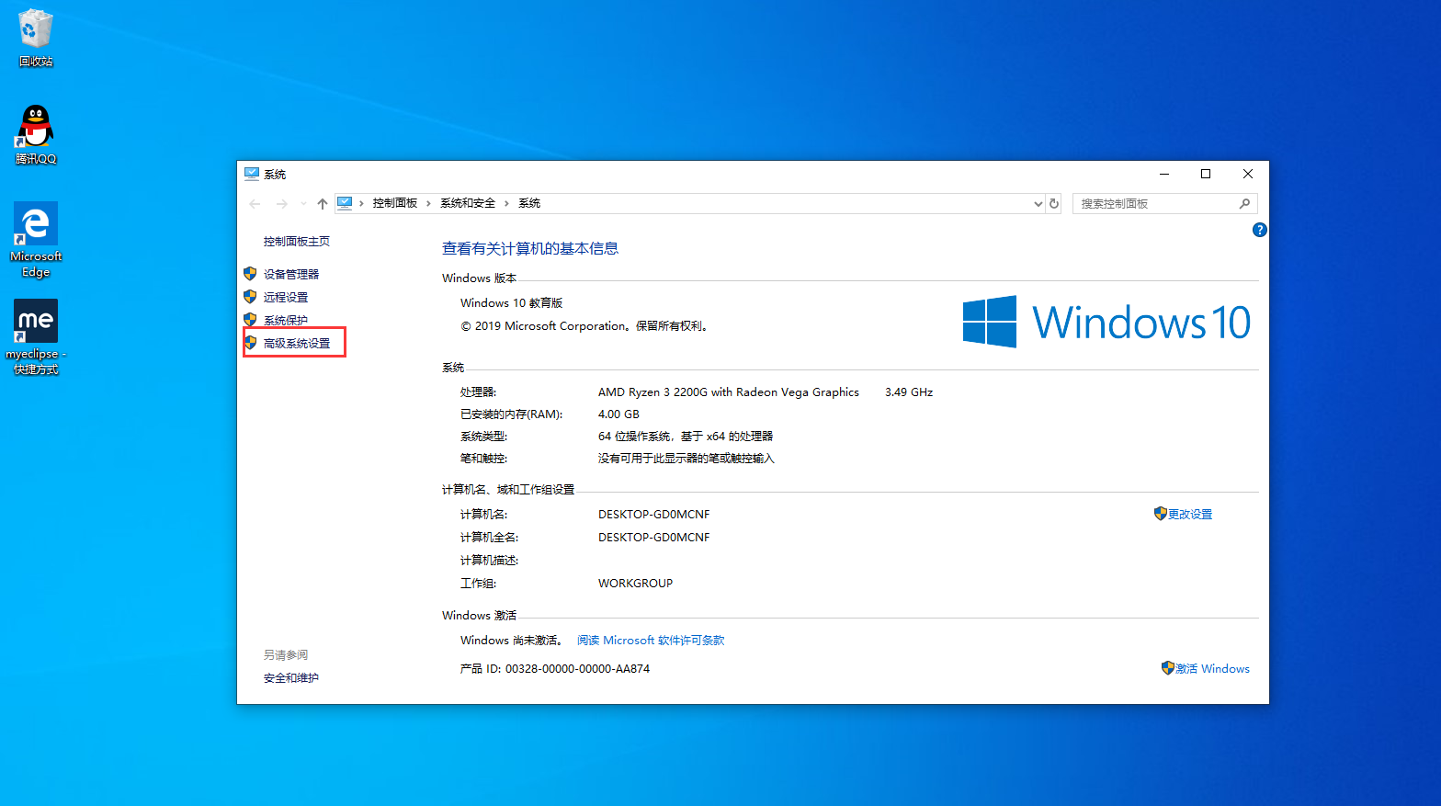The image size is (1441, 806).
Task: Open the recent locations dropdown arrow
Action: (x=303, y=204)
